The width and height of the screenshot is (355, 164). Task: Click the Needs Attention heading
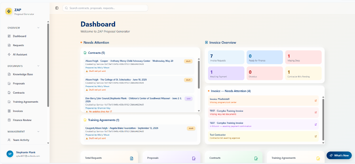96,42
